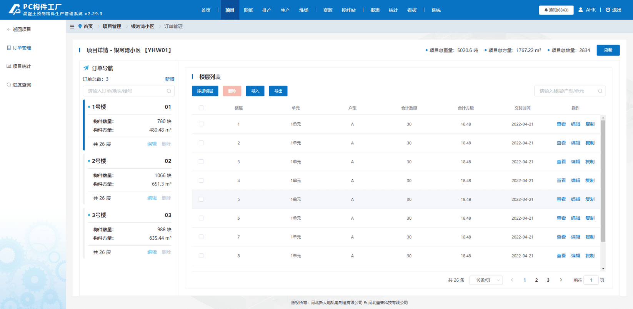Open the 10条/页 page size dropdown

click(486, 280)
